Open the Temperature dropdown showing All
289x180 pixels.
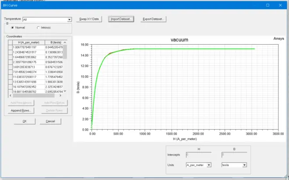pyautogui.click(x=69, y=20)
